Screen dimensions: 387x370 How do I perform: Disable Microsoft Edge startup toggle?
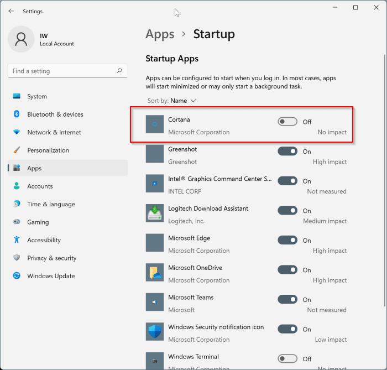[x=287, y=240]
